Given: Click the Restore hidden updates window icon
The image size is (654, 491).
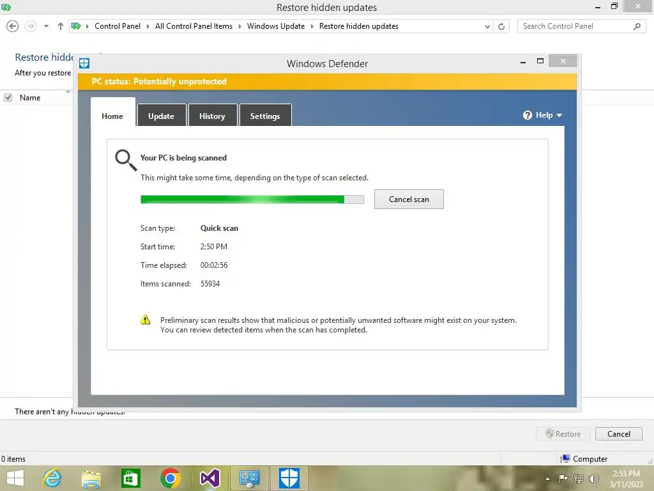Looking at the screenshot, I should [6, 7].
